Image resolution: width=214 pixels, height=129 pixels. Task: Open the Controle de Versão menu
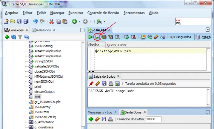103,13
